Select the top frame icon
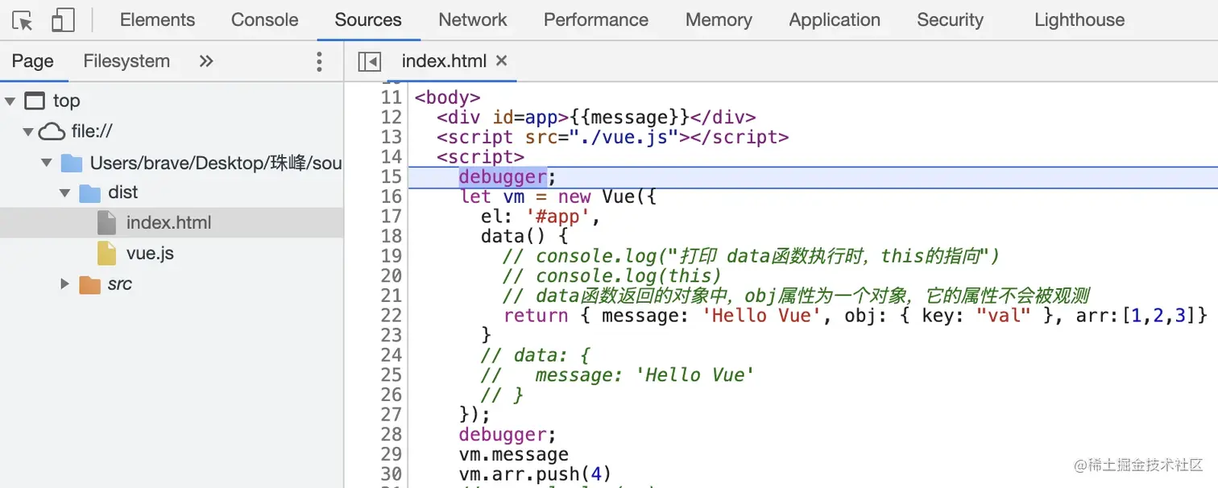The height and width of the screenshot is (488, 1218). (x=35, y=101)
